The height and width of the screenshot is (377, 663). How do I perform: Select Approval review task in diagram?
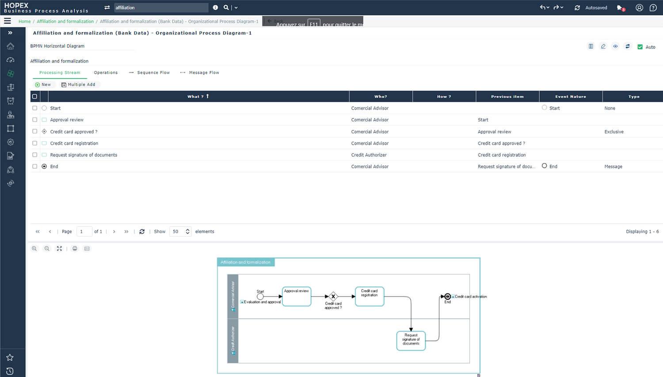(297, 296)
